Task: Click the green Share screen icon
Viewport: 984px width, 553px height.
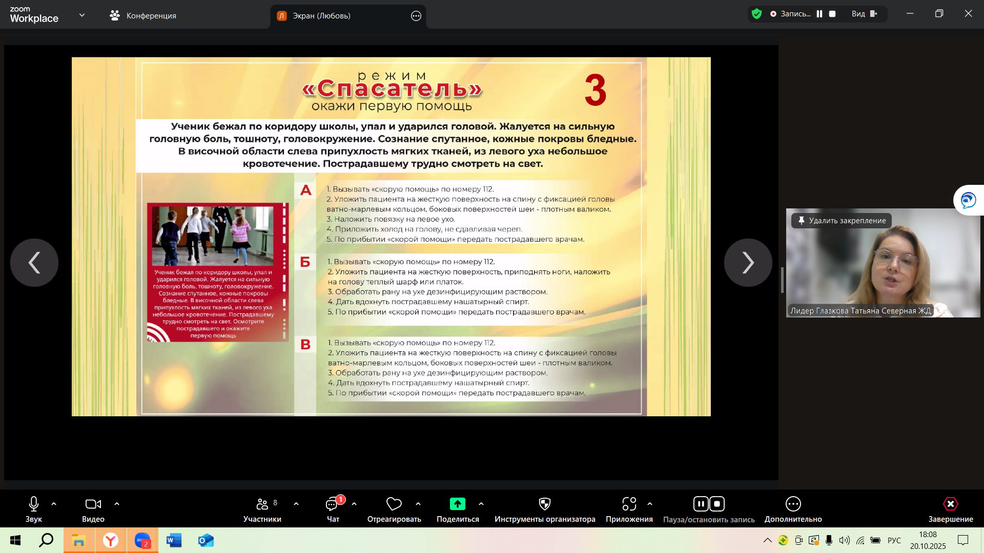Action: 457,504
